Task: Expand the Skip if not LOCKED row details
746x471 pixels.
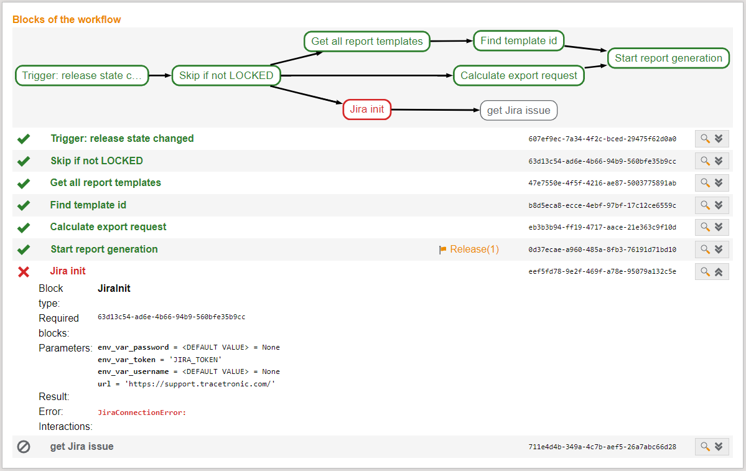Action: point(719,161)
